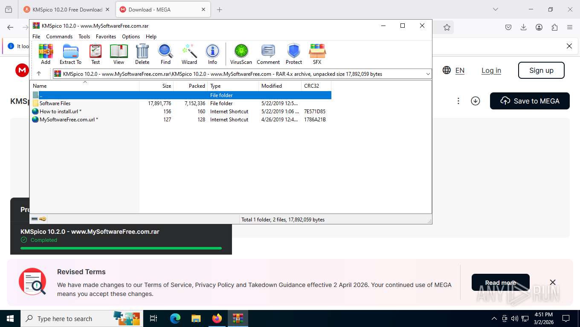Open the Help menu in WinRAR
Image resolution: width=580 pixels, height=327 pixels.
click(151, 37)
